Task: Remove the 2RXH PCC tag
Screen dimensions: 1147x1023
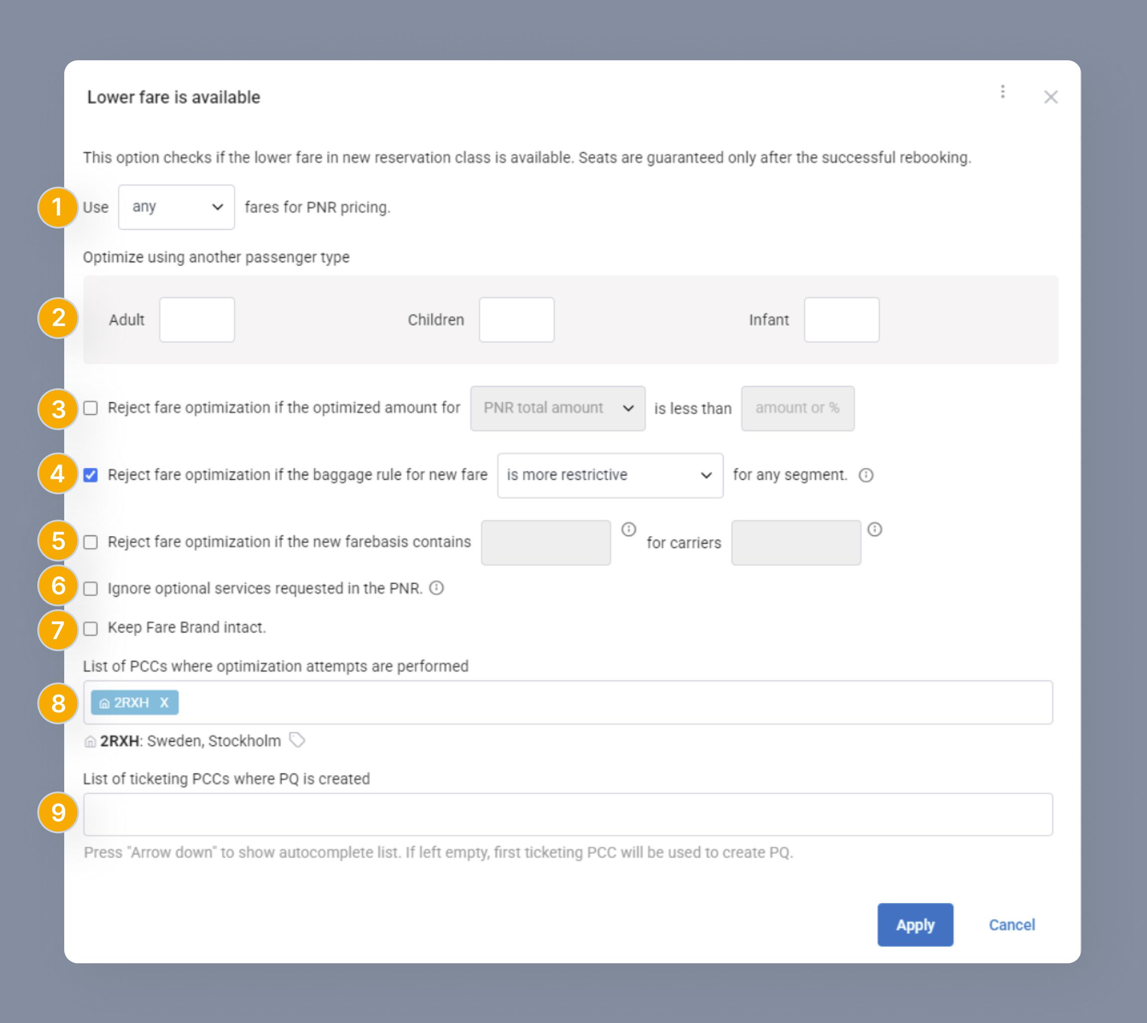Action: pos(164,702)
